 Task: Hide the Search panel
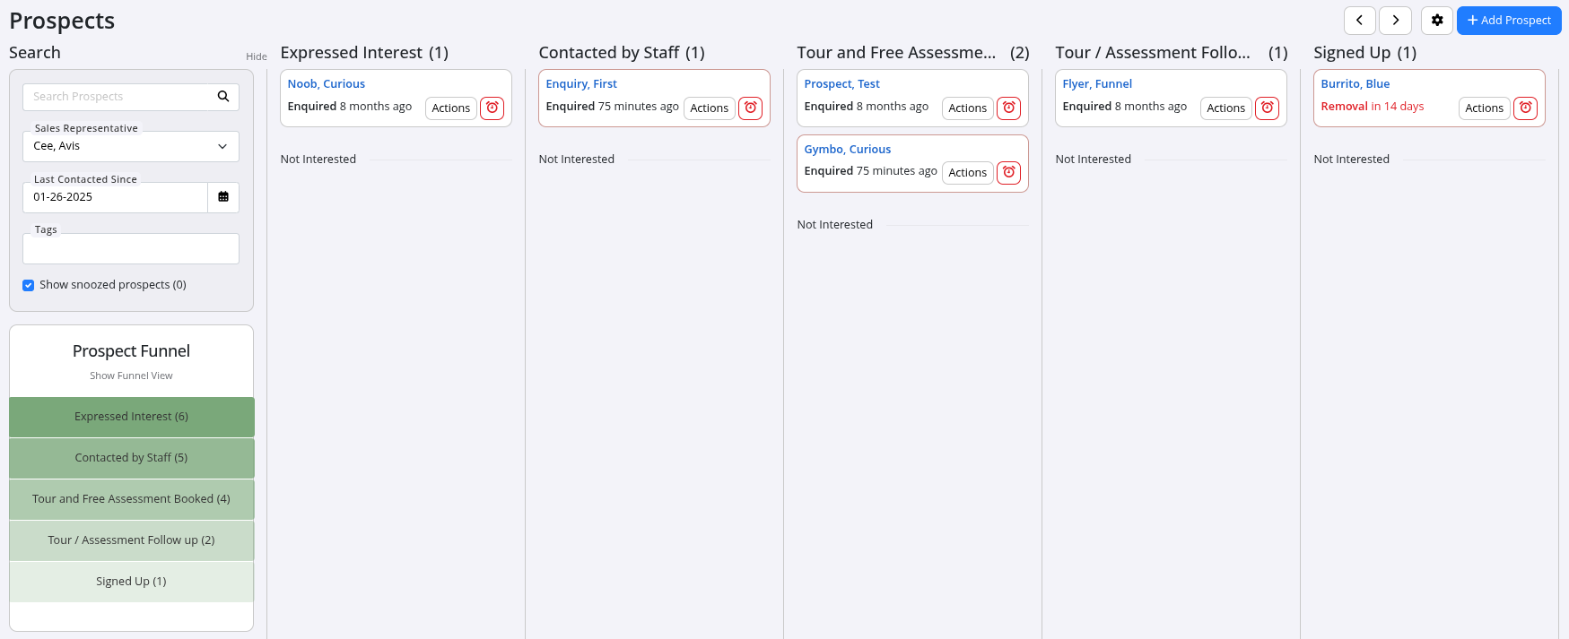[256, 56]
